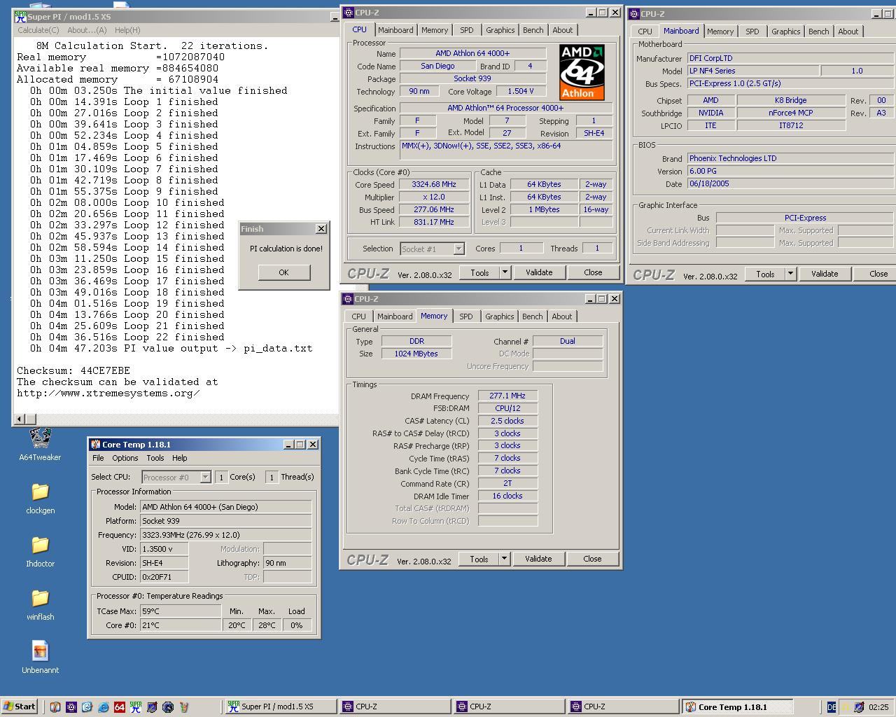Screen dimensions: 896x717
Task: Open Calculate(C) menu in Super PI
Action: point(38,30)
